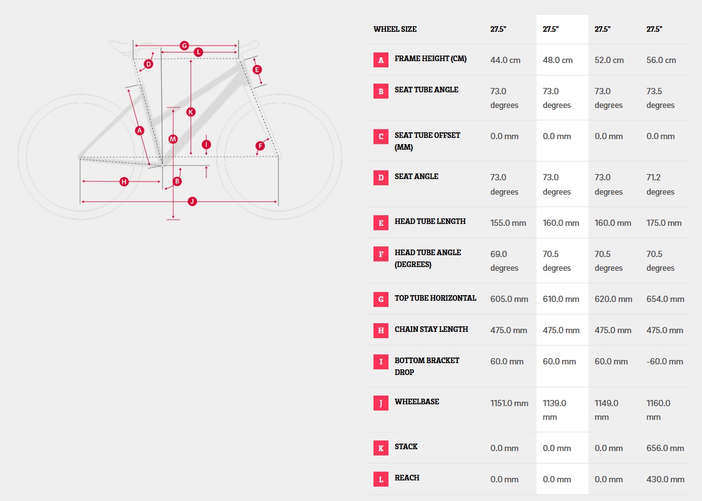Select the red I Bottom Bracket Drop icon

[381, 361]
